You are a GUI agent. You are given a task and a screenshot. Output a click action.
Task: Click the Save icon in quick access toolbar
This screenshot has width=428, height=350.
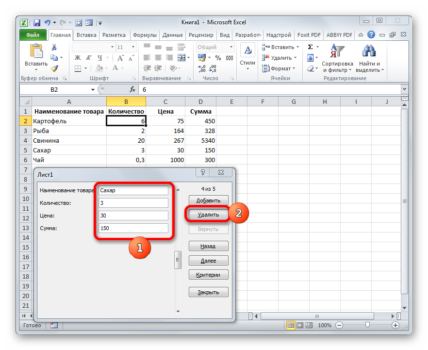pyautogui.click(x=37, y=22)
